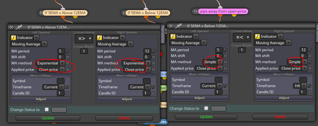Open Moving Average dropdown in Above panel Left Operand
Screen dimensions: 318x126
click(45, 44)
